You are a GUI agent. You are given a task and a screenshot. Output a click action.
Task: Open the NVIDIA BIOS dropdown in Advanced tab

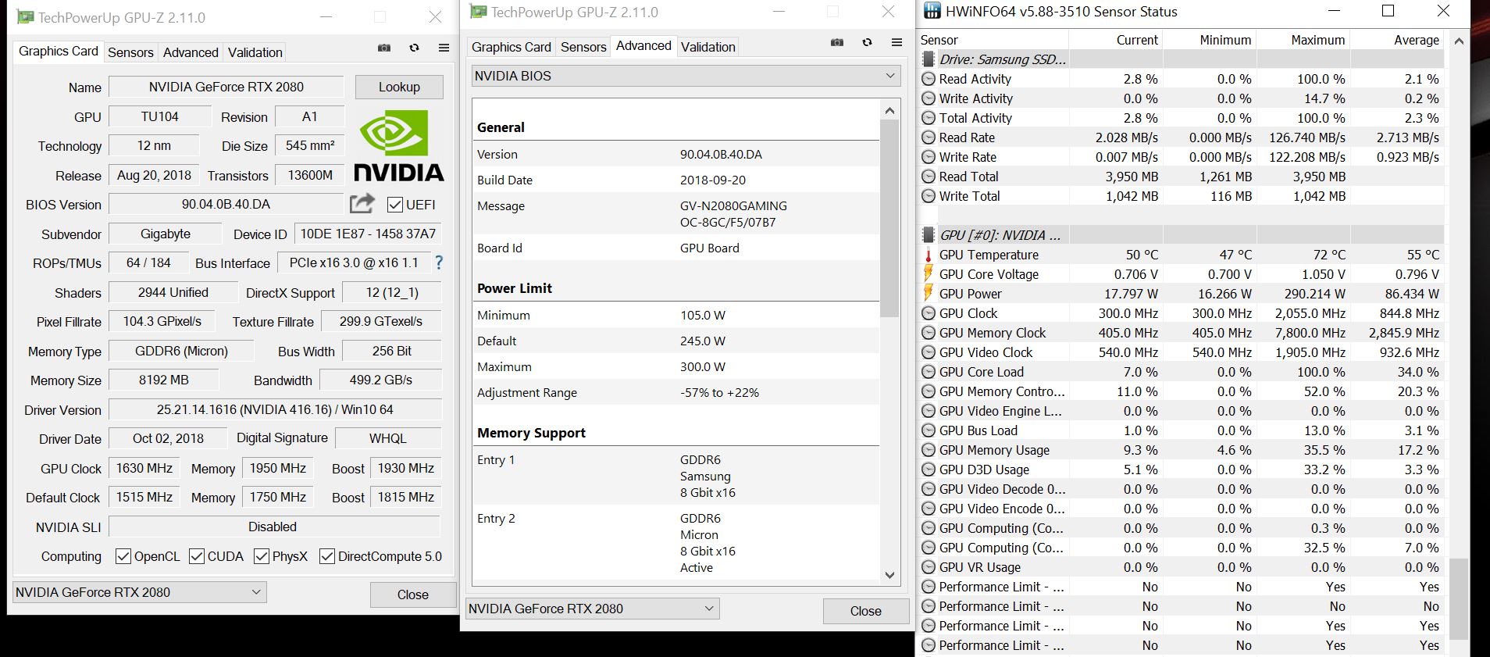point(686,76)
